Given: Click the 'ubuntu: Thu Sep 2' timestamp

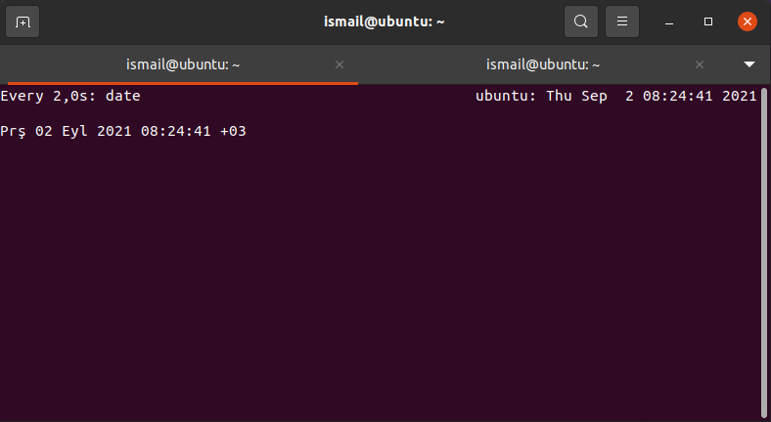Looking at the screenshot, I should tap(554, 96).
